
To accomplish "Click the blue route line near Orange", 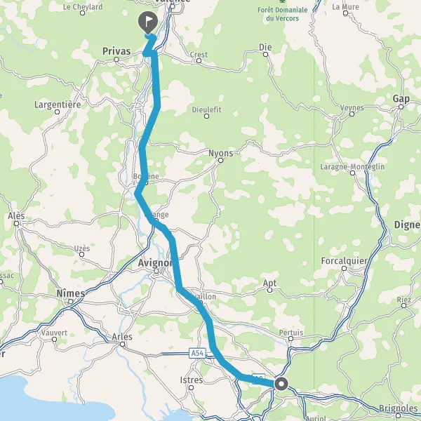I will point(150,217).
